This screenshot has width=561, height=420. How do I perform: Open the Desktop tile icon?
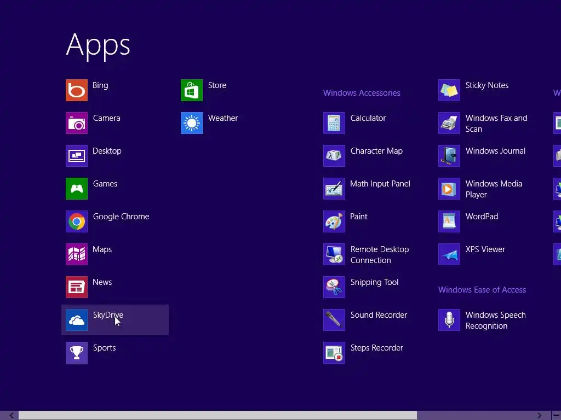click(x=77, y=156)
